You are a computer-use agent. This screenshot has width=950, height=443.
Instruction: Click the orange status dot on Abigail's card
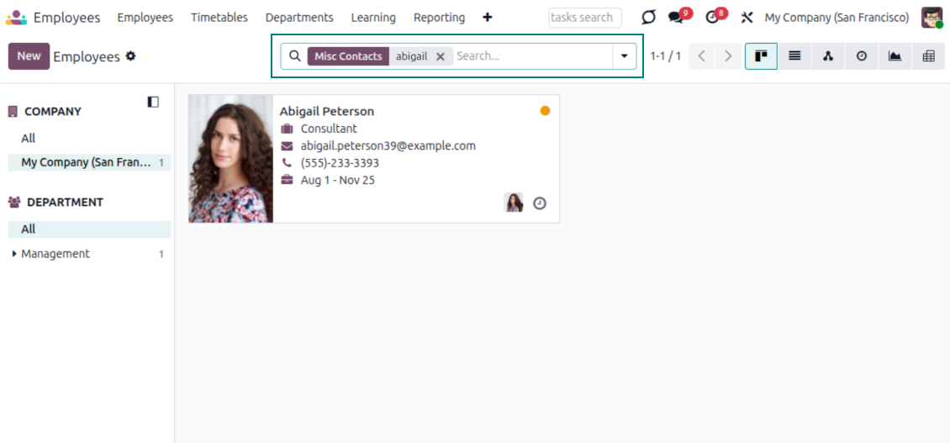tap(545, 111)
